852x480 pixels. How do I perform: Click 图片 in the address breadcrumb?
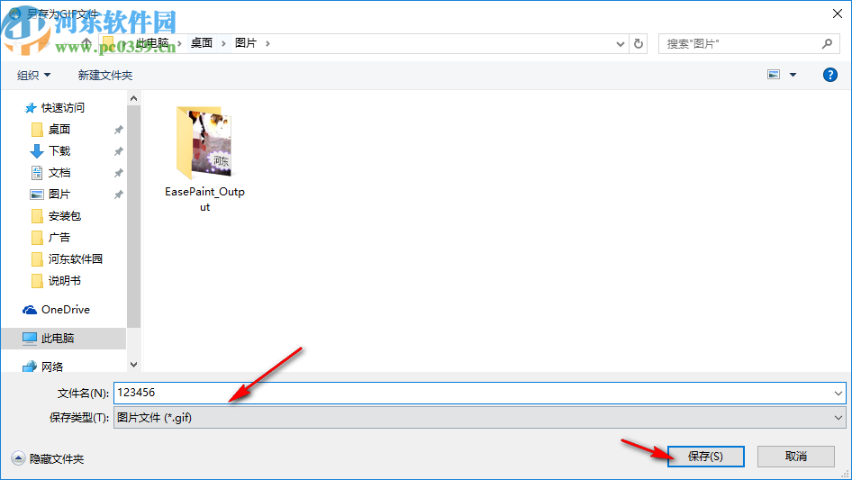pos(246,43)
